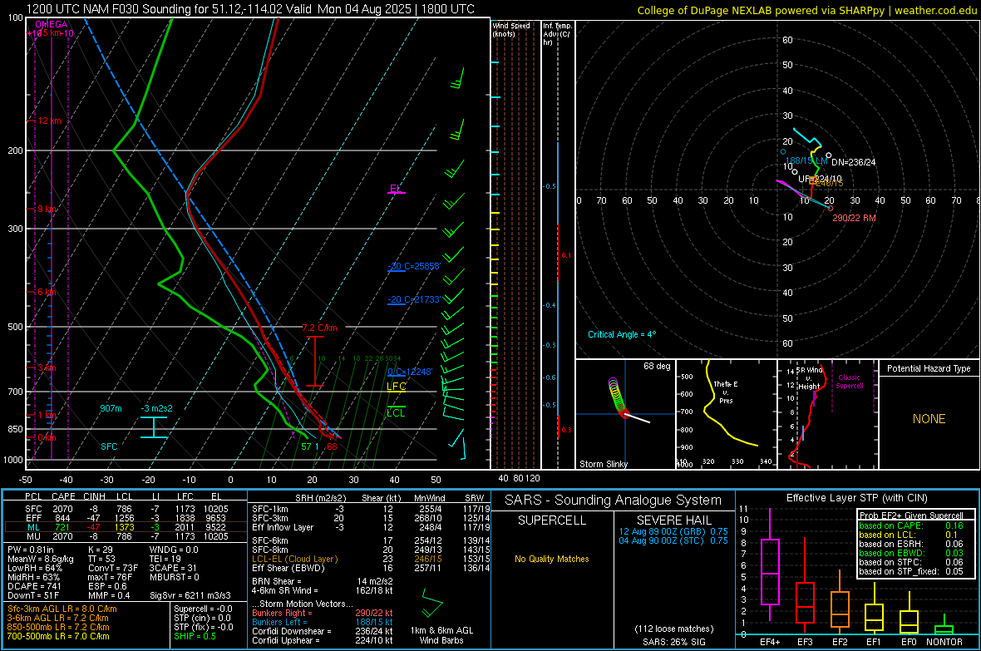The width and height of the screenshot is (981, 651).
Task: Select the EFF parcel row
Action: click(x=126, y=518)
